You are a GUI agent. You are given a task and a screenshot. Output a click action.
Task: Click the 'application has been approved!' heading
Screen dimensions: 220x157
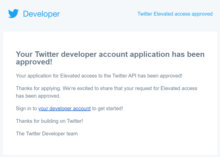[x=110, y=58]
